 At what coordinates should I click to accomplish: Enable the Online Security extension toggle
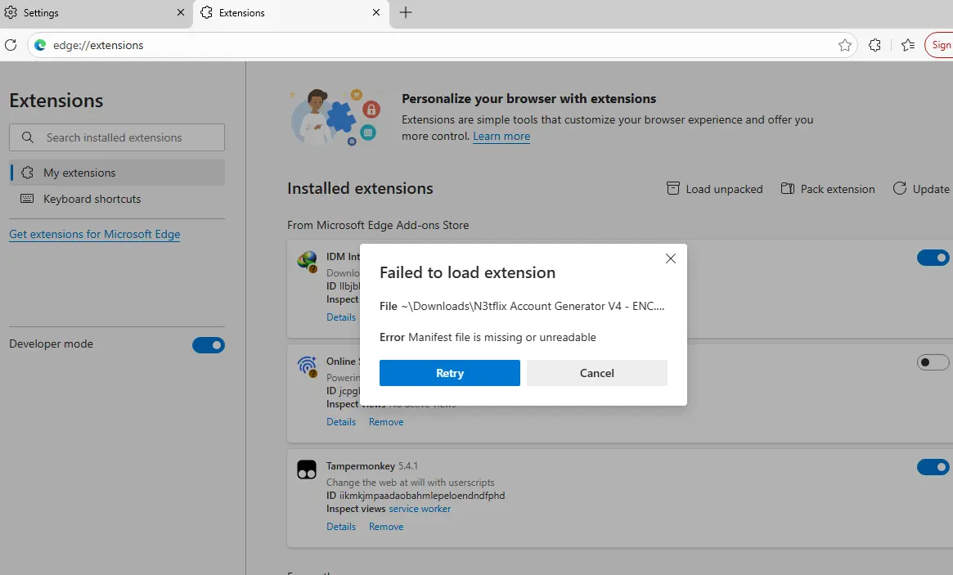[x=933, y=362]
